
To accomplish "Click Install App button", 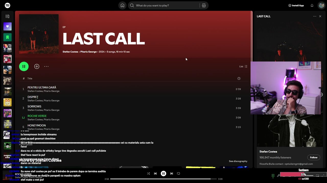I will point(296,5).
